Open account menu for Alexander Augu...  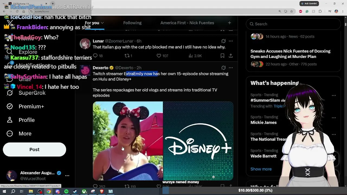point(67,175)
